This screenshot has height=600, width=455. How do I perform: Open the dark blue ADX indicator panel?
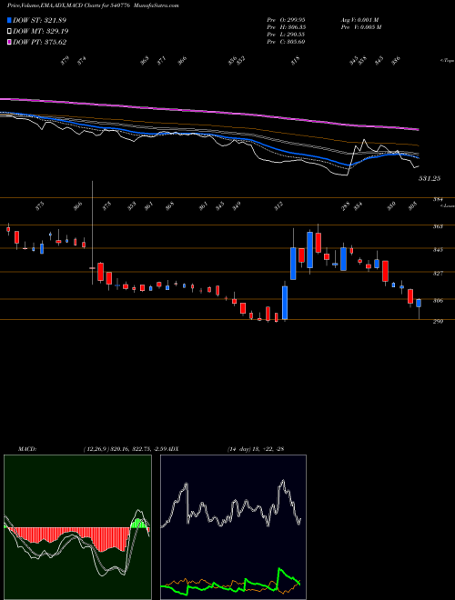pos(233,527)
